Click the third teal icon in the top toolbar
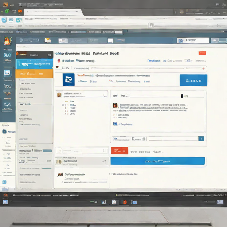The width and height of the screenshot is (227, 227). [x=19, y=20]
